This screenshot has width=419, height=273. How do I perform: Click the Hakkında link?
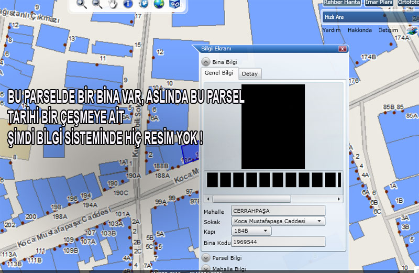click(359, 30)
